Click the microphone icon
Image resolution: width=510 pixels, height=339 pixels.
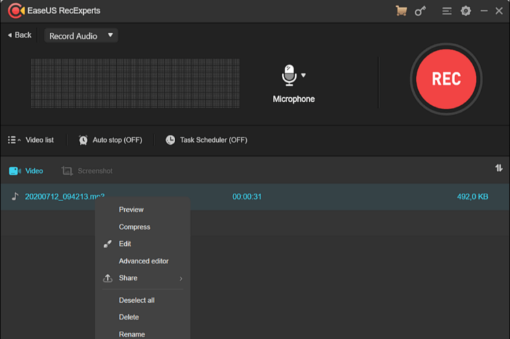[289, 75]
